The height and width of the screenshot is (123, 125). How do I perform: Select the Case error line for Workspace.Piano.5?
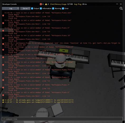37,77
